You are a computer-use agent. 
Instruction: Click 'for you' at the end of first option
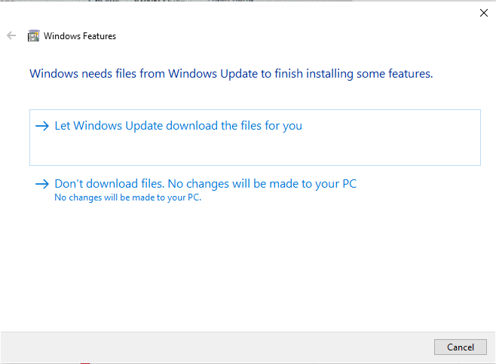tap(283, 126)
